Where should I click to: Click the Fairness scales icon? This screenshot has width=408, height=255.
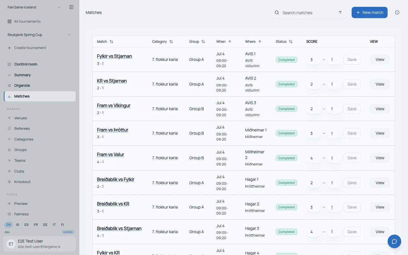point(9,214)
